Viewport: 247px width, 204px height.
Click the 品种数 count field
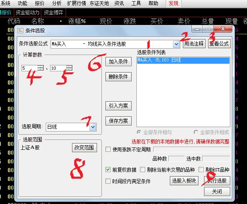pyautogui.click(x=177, y=159)
